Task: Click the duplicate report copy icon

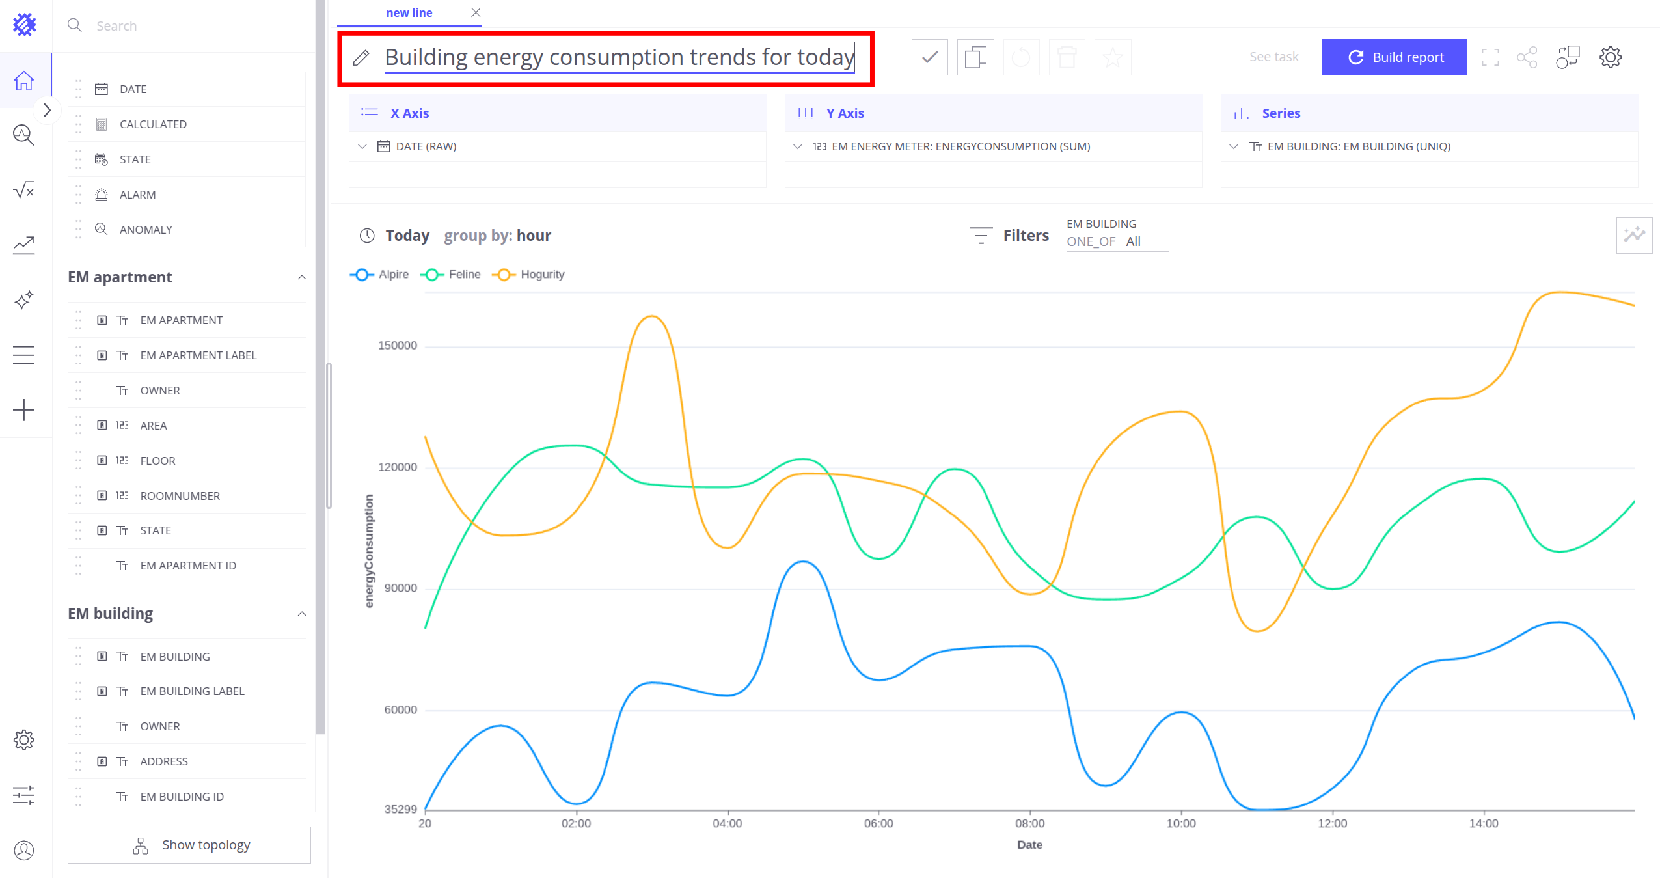Action: coord(975,57)
